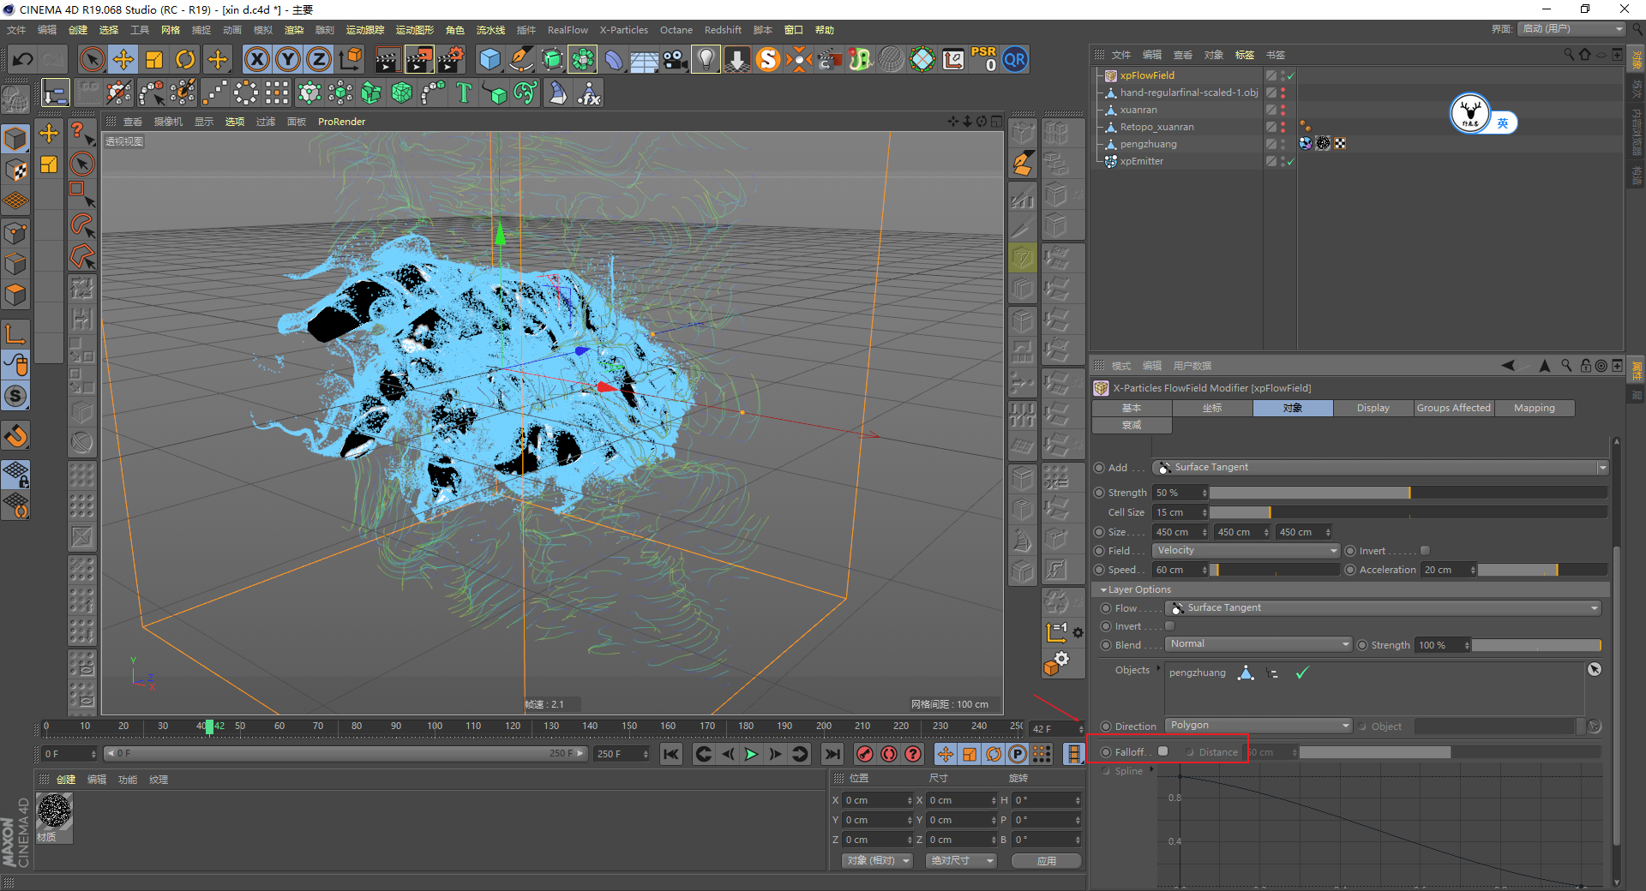Image resolution: width=1646 pixels, height=891 pixels.
Task: Select the hand-regularfinal-scaled-1.obj object
Action: [1189, 93]
